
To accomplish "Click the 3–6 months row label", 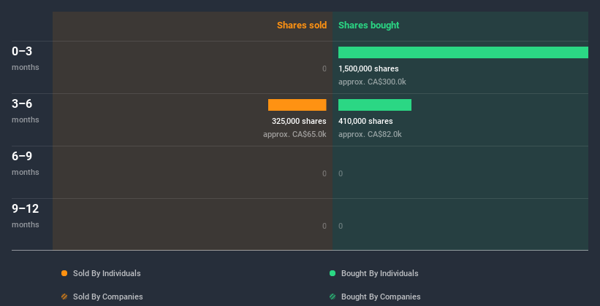I will coord(26,111).
